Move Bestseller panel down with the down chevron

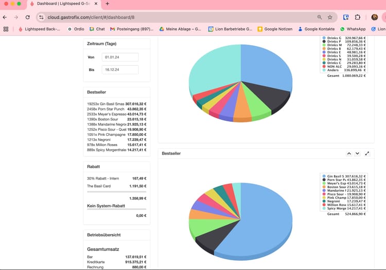point(357,153)
